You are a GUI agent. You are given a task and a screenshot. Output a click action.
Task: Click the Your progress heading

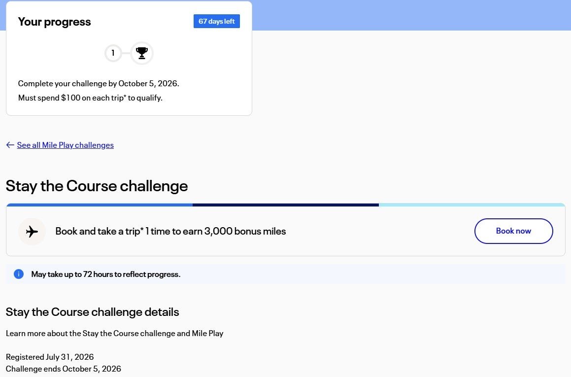click(x=54, y=22)
